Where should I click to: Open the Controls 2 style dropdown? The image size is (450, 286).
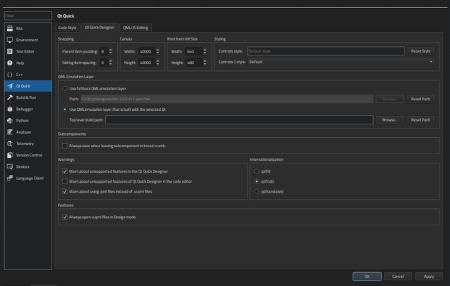431,62
